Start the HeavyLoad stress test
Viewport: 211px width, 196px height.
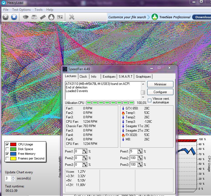(6, 17)
